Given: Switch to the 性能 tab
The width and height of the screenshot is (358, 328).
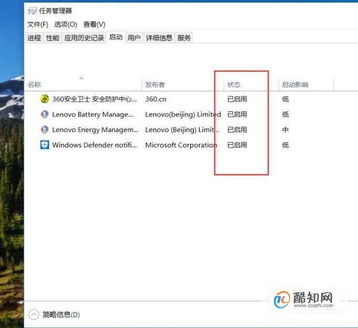Looking at the screenshot, I should 52,38.
